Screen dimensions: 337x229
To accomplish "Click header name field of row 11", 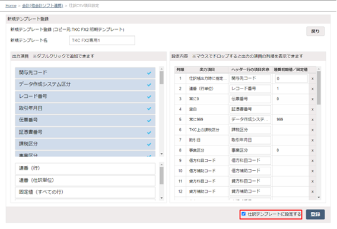I will 250,182.
